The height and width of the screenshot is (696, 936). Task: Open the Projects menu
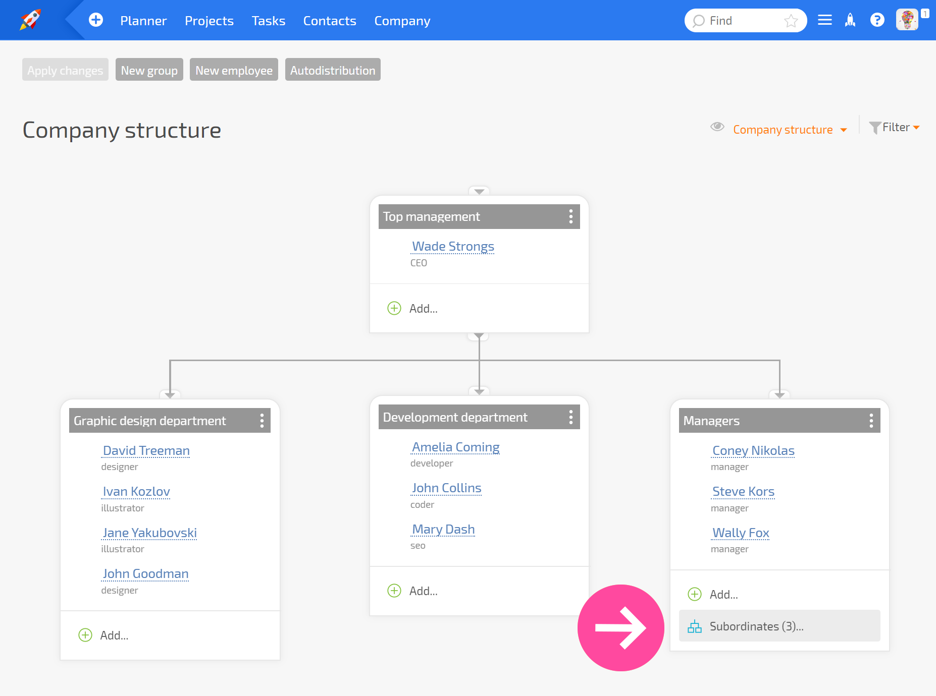point(209,21)
